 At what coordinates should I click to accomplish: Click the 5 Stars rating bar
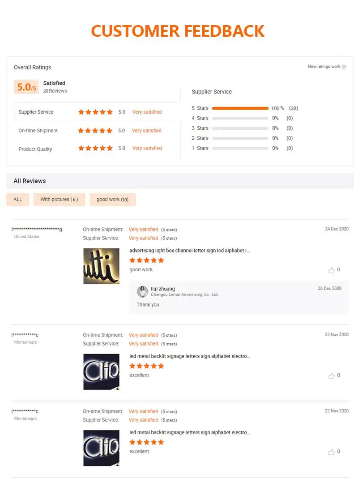(240, 108)
